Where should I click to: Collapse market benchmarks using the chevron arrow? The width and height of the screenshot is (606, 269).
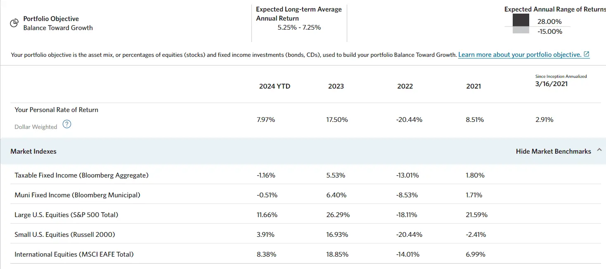click(599, 150)
